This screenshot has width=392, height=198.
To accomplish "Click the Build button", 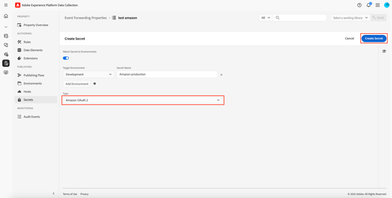I will coord(378,18).
